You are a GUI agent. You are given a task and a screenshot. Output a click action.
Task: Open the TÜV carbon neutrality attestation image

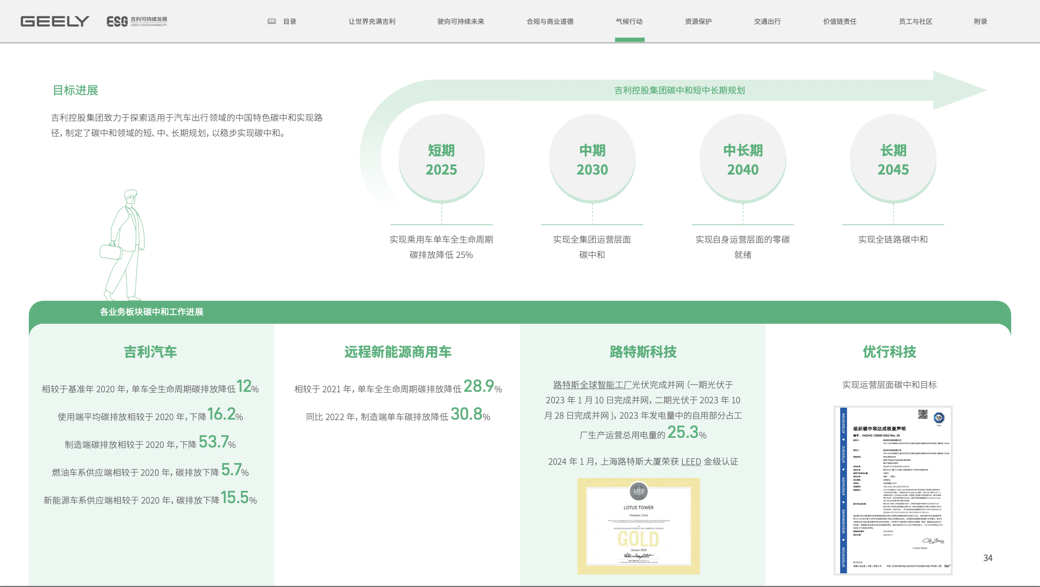click(893, 490)
